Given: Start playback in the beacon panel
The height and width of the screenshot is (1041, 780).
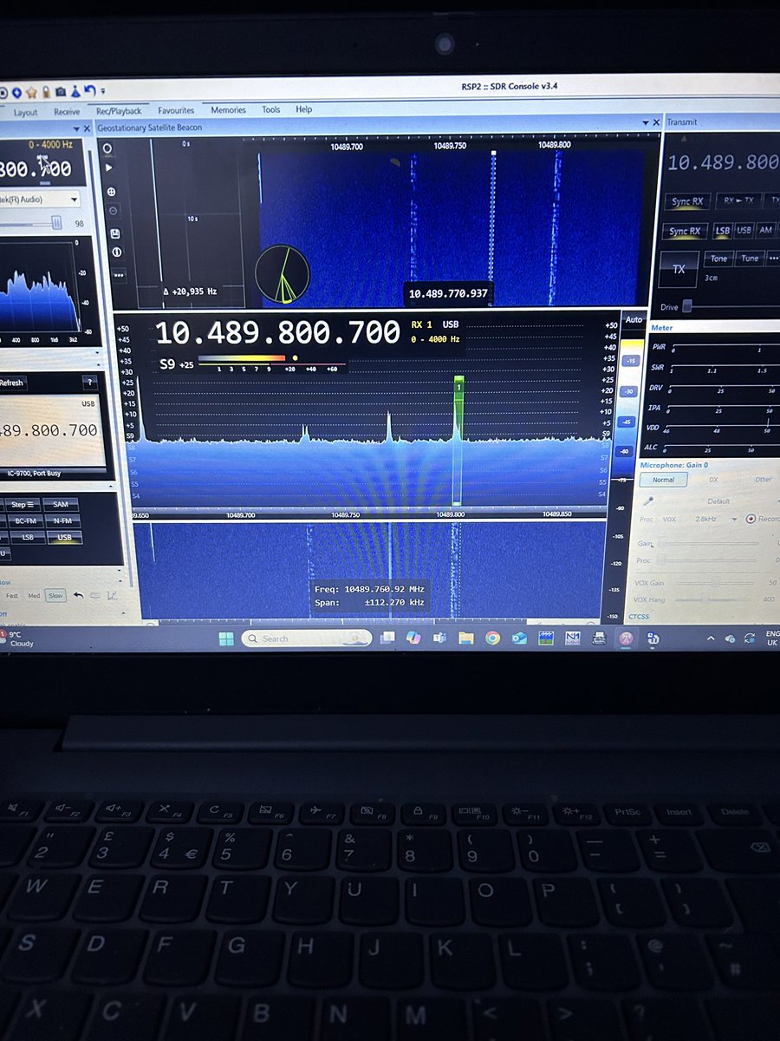Looking at the screenshot, I should [x=108, y=167].
